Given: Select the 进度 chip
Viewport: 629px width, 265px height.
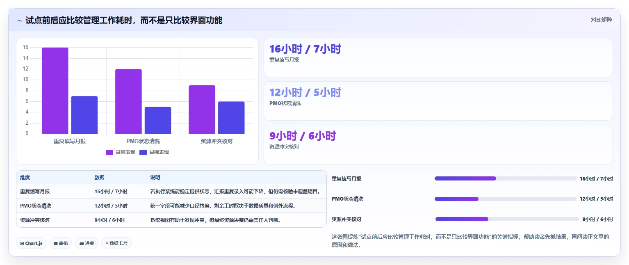Looking at the screenshot, I should [x=87, y=243].
